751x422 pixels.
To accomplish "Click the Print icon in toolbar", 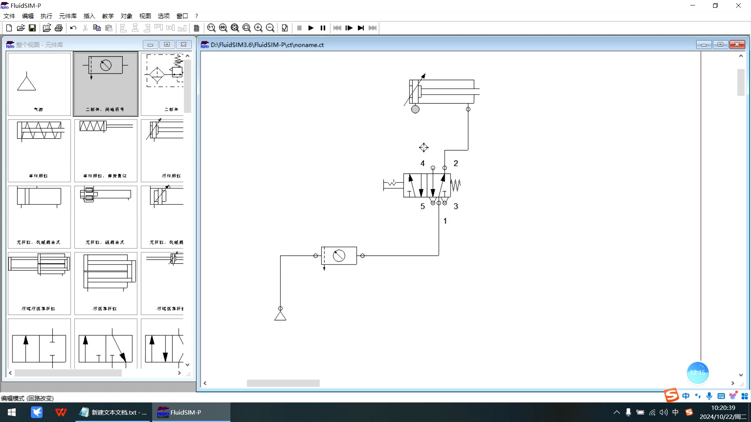I will 59,28.
